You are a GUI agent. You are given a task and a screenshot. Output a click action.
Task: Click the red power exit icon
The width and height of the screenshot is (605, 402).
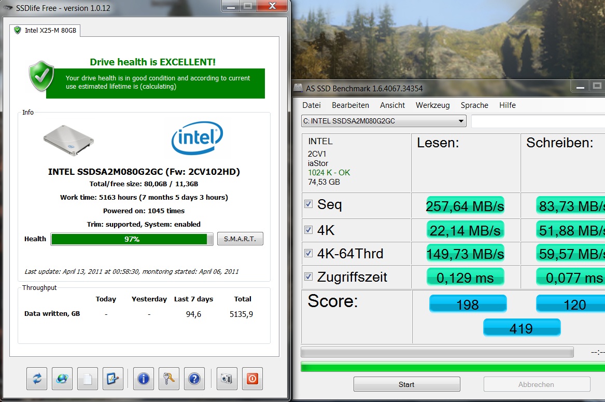pyautogui.click(x=252, y=379)
